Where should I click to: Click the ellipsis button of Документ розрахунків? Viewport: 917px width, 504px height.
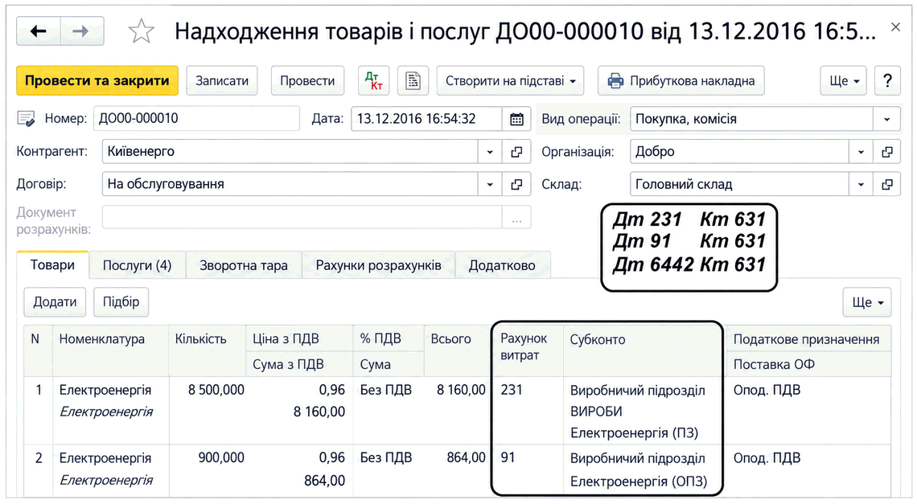[x=516, y=219]
